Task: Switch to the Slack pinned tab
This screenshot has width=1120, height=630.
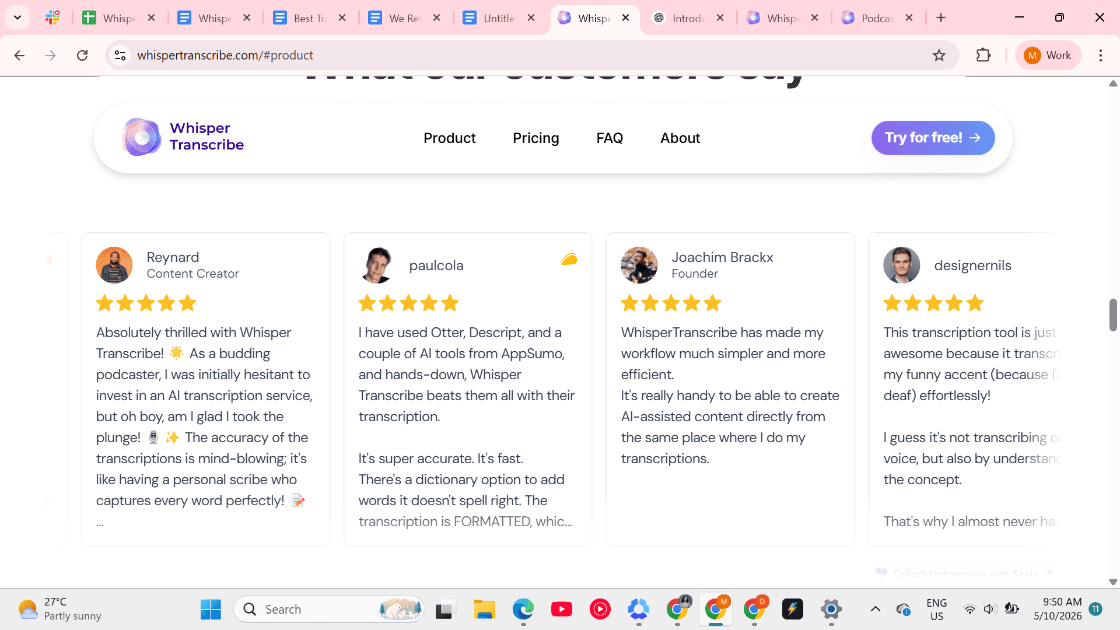Action: 52,17
